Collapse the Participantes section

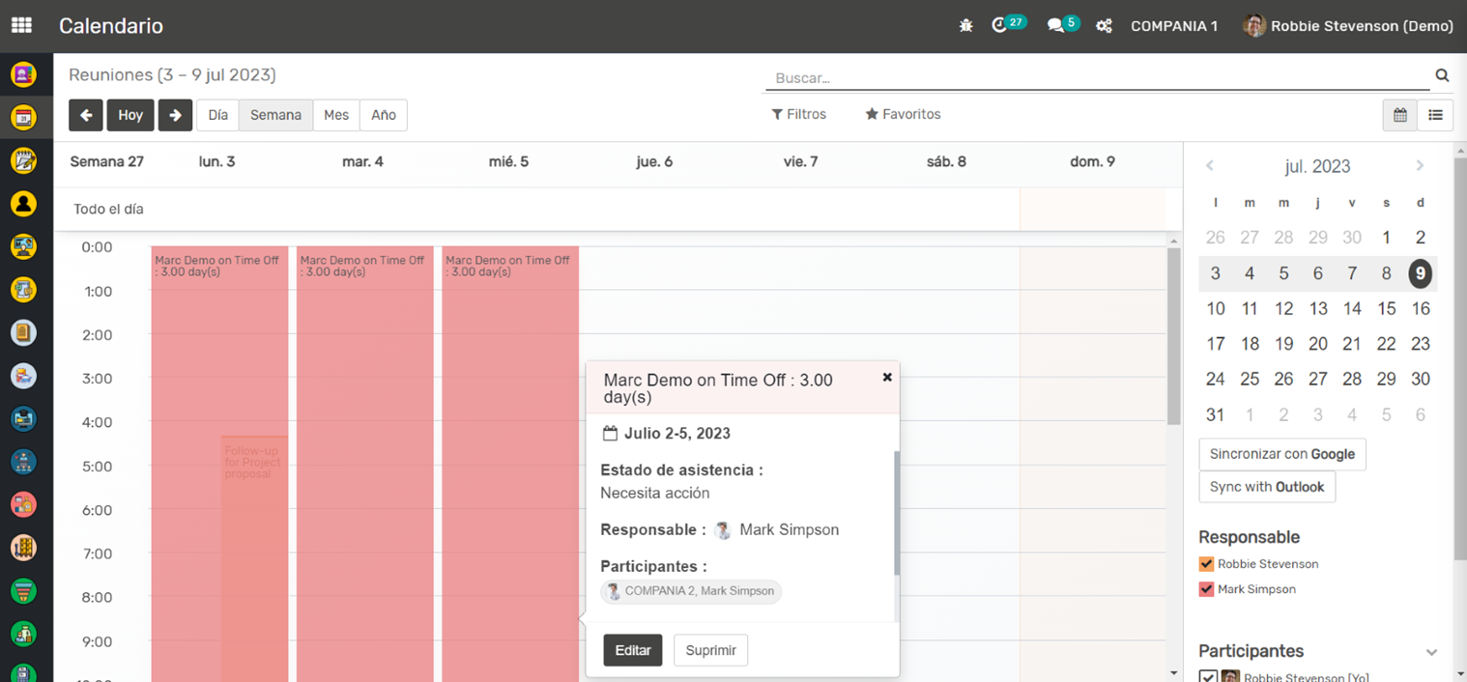tap(1431, 652)
